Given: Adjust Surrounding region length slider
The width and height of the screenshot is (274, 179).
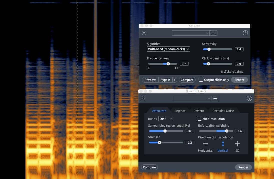Looking at the screenshot, I should (x=166, y=131).
